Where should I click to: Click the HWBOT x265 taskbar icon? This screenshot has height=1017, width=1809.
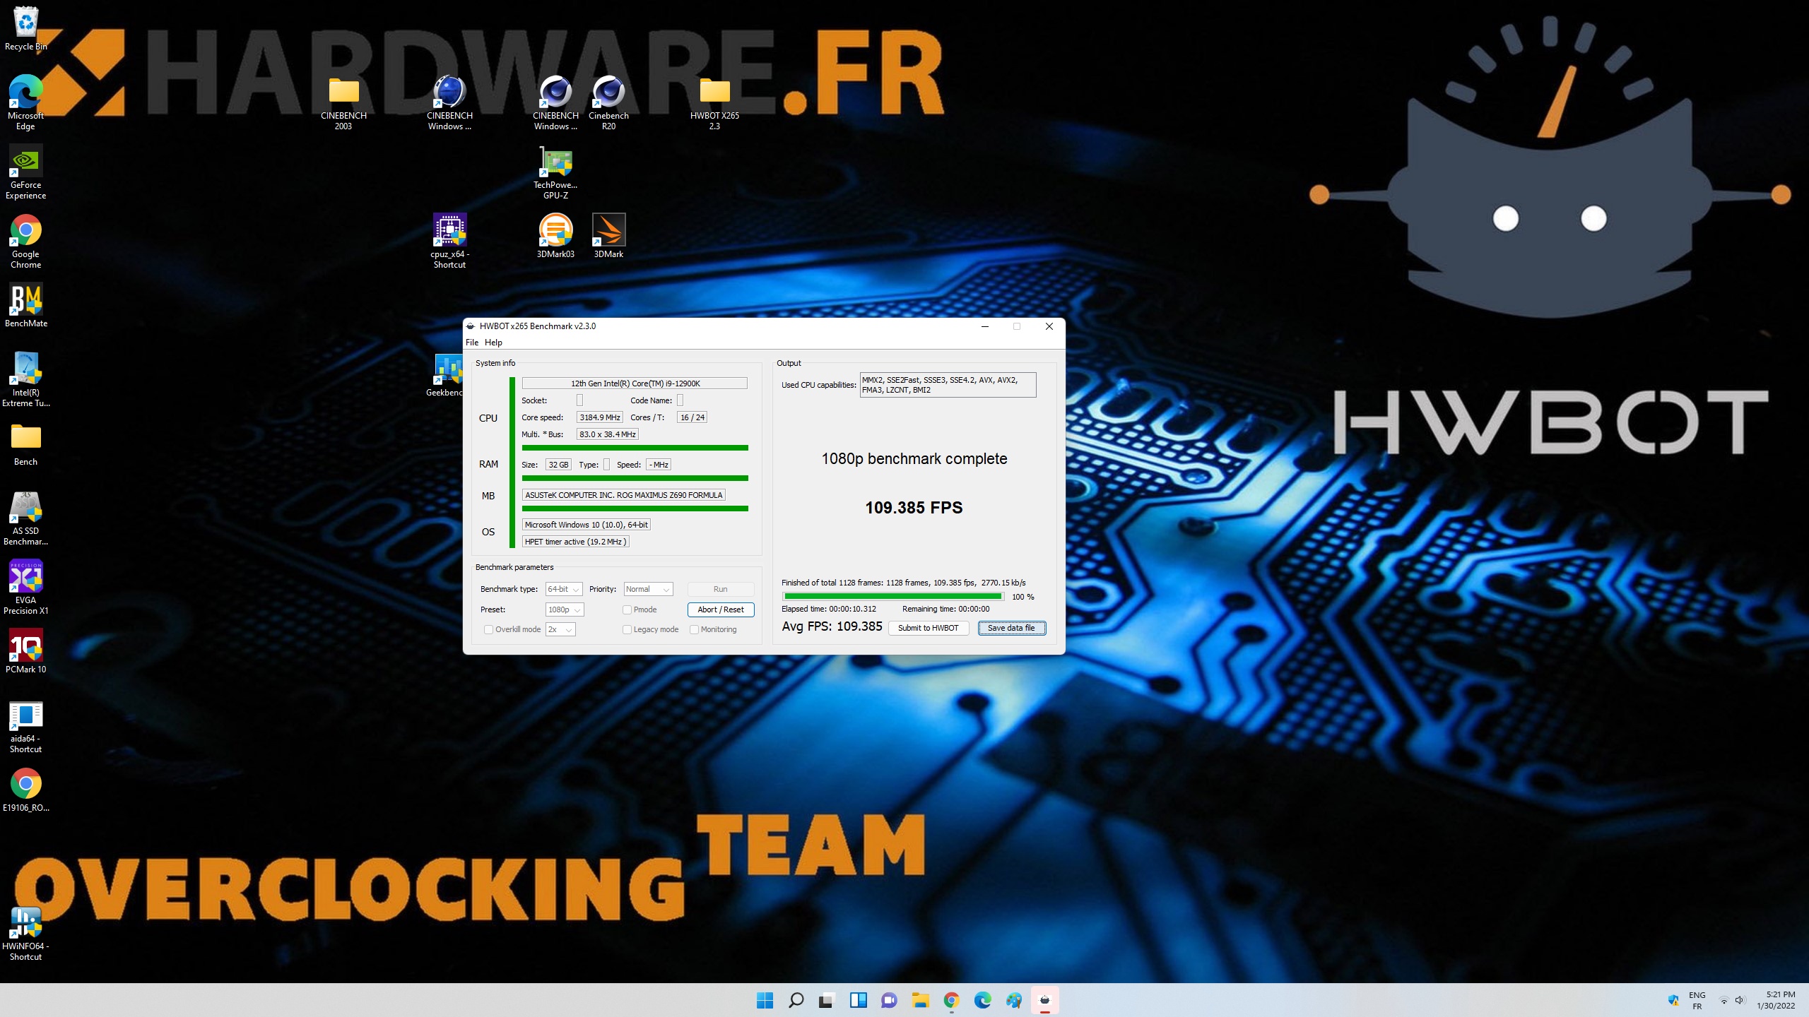(x=1044, y=1000)
